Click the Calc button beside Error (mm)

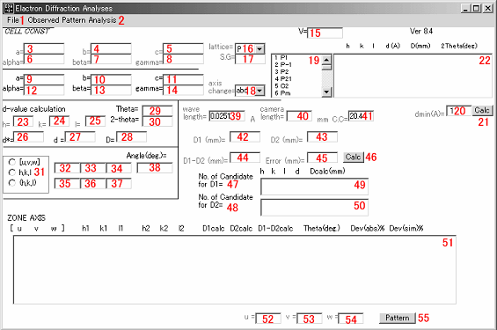(353, 158)
